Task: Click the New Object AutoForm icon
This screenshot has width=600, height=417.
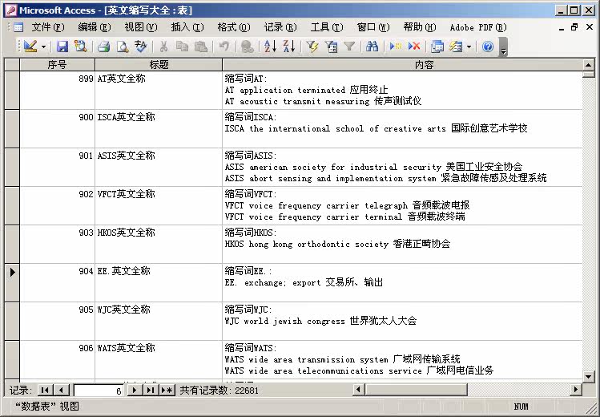Action: [456, 47]
